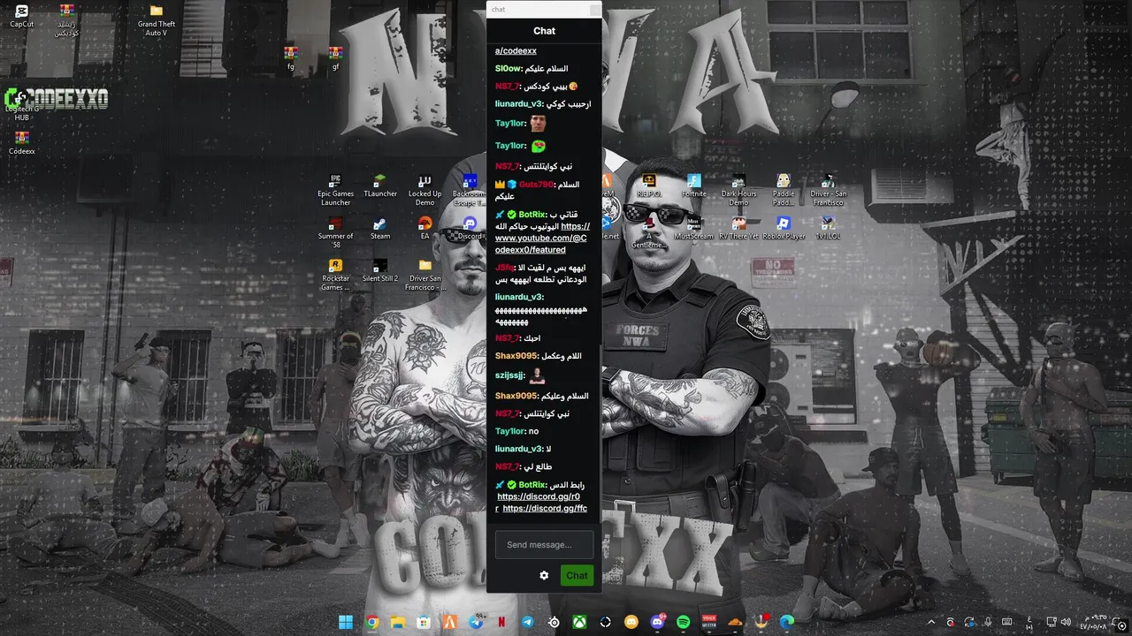Open the Grand Theft Auto V folder
The width and height of the screenshot is (1132, 636).
pyautogui.click(x=156, y=19)
